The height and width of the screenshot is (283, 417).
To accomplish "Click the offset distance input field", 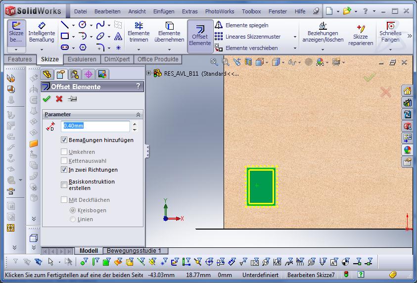I will pos(95,126).
